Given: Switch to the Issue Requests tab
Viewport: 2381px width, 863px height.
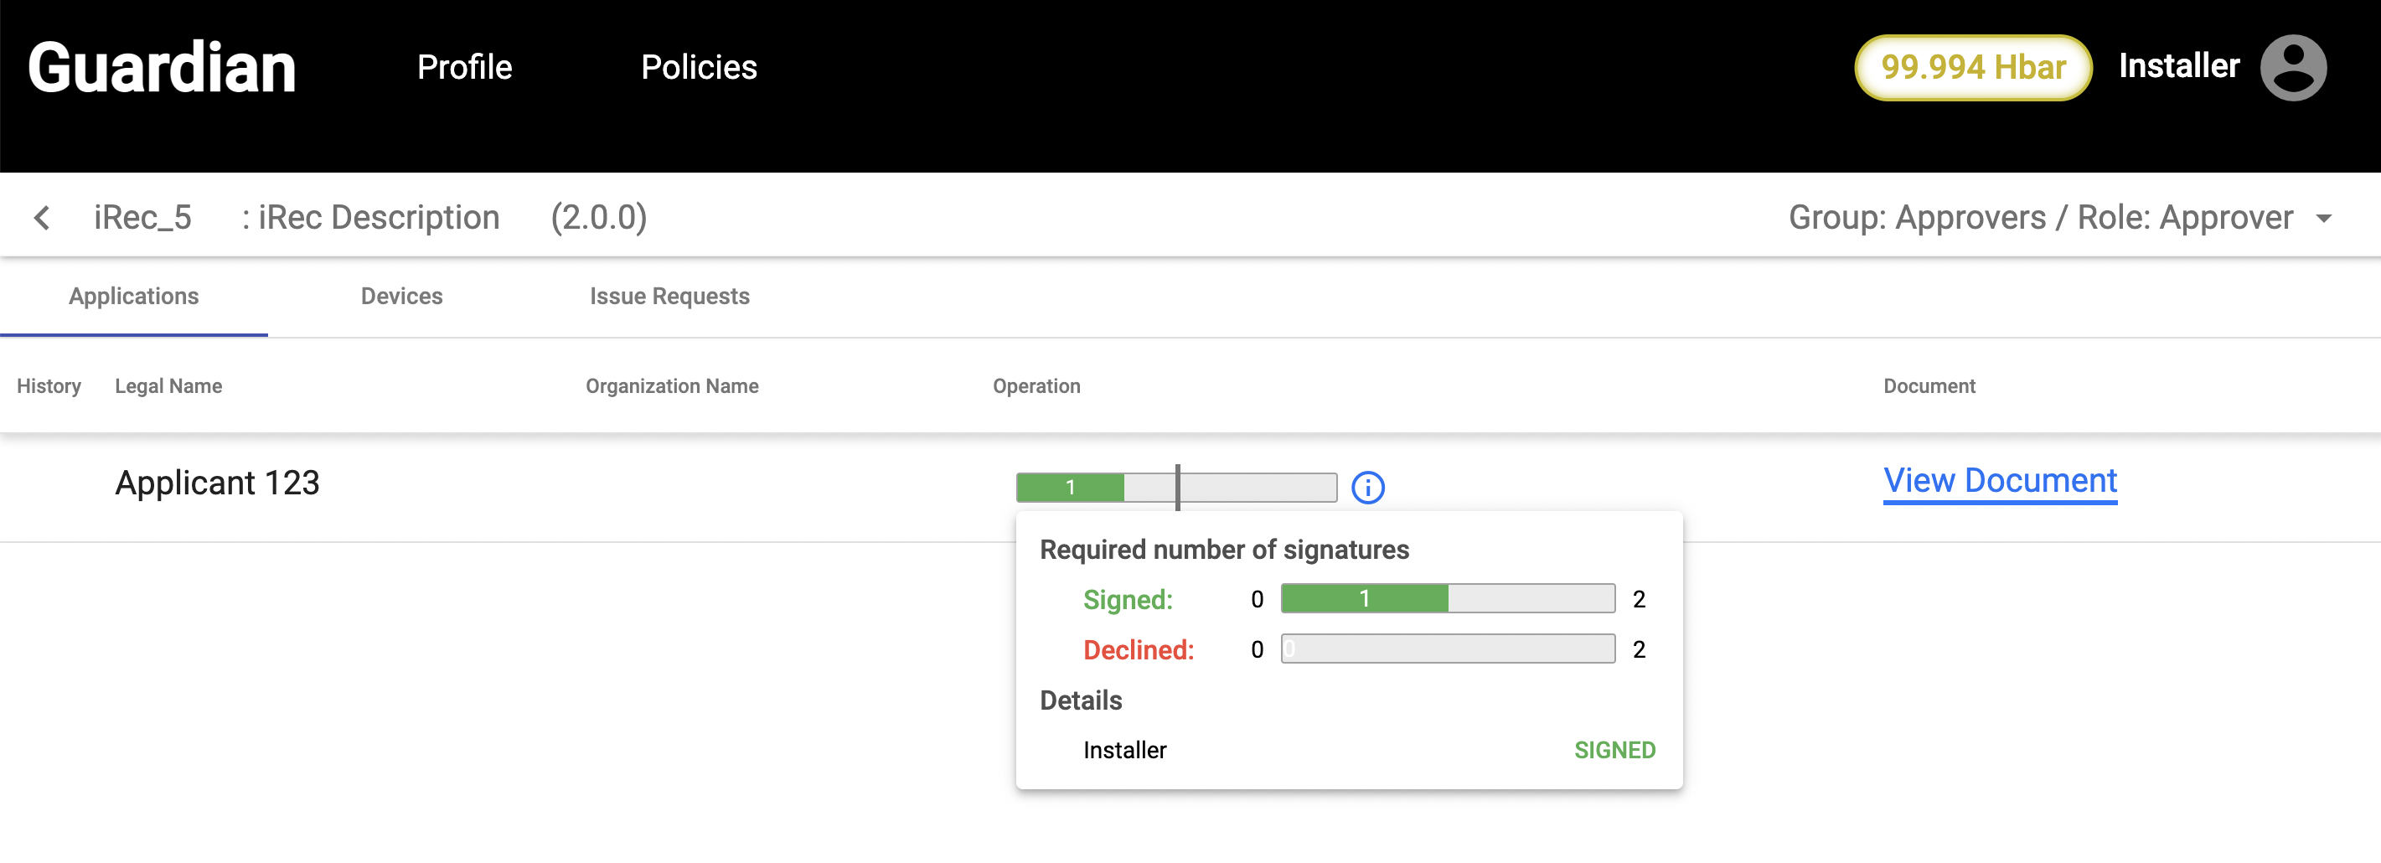Looking at the screenshot, I should 669,297.
